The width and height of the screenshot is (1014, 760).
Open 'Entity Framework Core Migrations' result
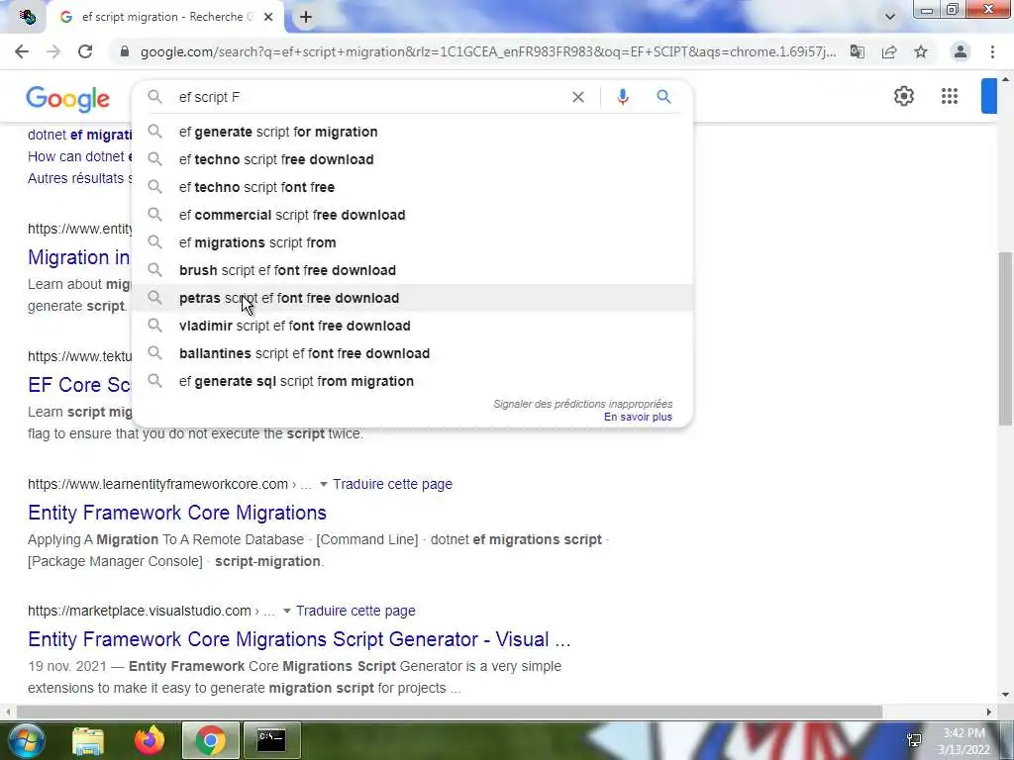[177, 513]
